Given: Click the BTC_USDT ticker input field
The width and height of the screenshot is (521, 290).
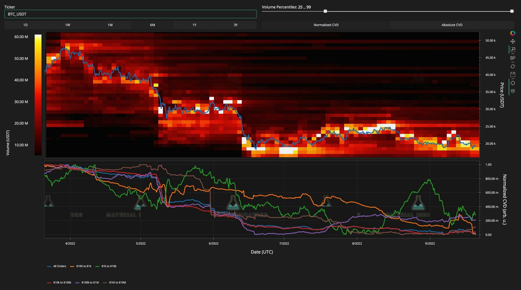Looking at the screenshot, I should pyautogui.click(x=130, y=14).
